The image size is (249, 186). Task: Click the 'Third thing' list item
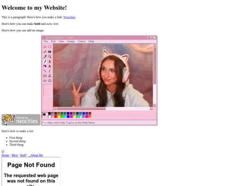[x=16, y=145]
